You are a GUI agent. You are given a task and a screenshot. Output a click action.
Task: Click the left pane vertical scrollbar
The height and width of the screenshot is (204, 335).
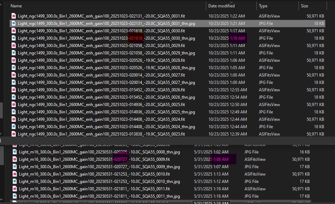point(1,110)
